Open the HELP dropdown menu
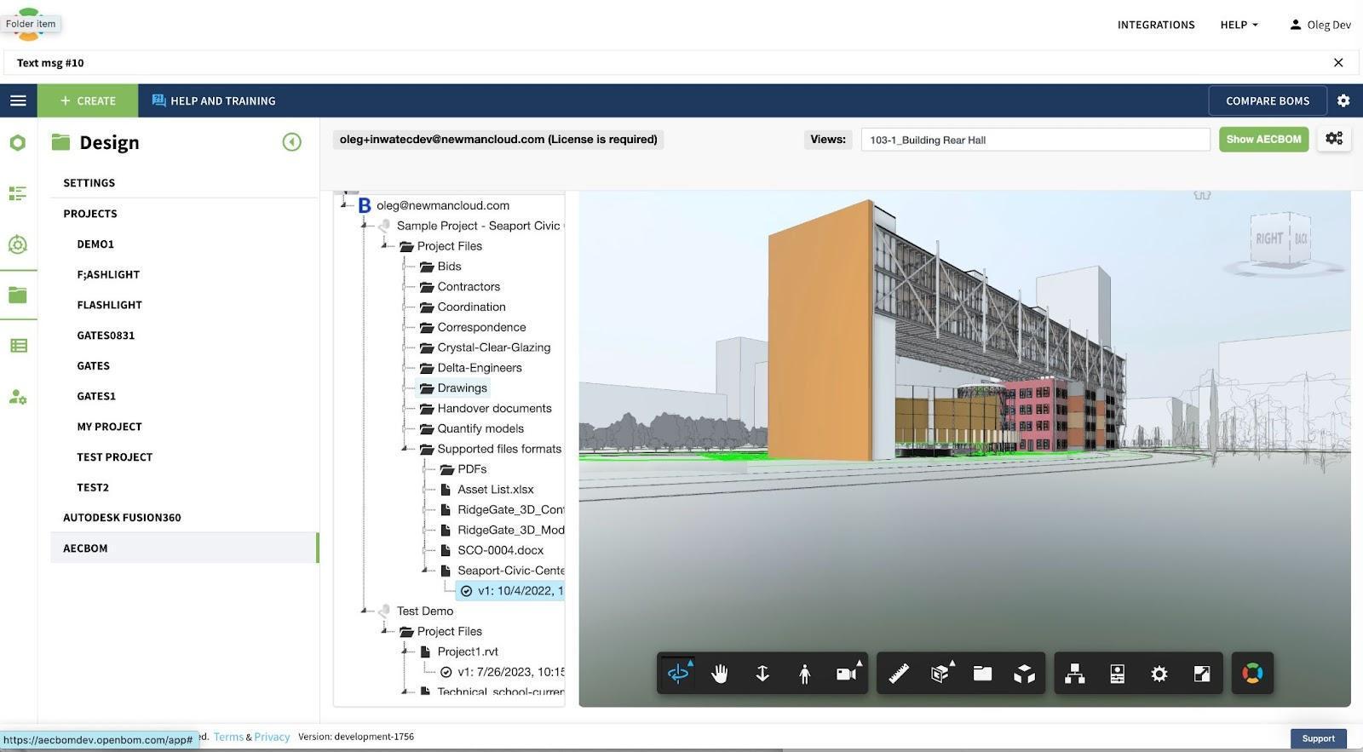1363x752 pixels. pyautogui.click(x=1239, y=25)
